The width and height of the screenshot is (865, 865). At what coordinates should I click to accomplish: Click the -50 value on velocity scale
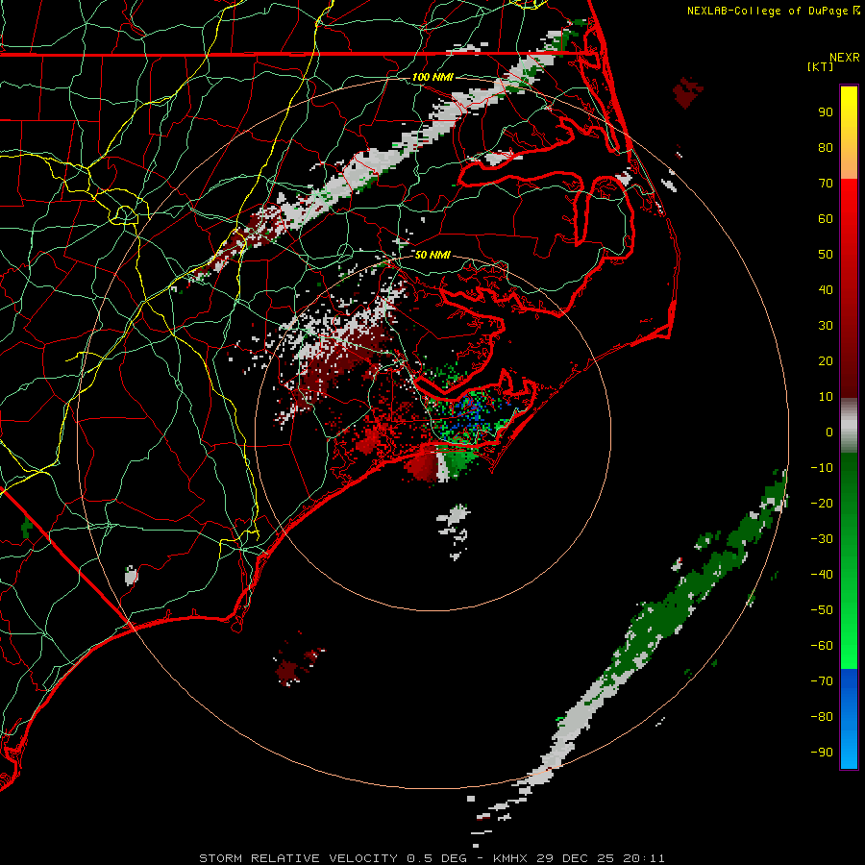822,609
